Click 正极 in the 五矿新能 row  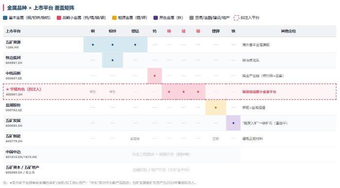[x=216, y=139]
